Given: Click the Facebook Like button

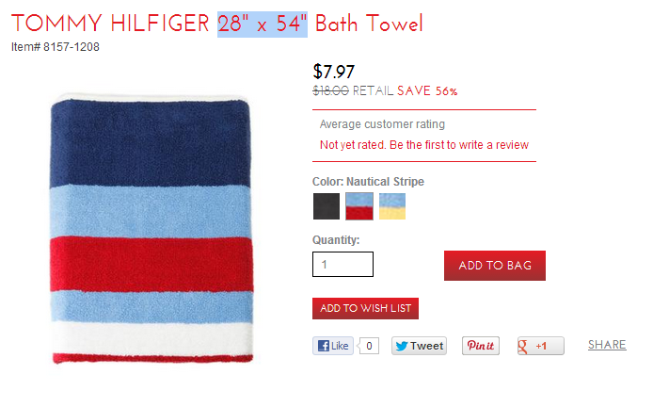Looking at the screenshot, I should [333, 346].
